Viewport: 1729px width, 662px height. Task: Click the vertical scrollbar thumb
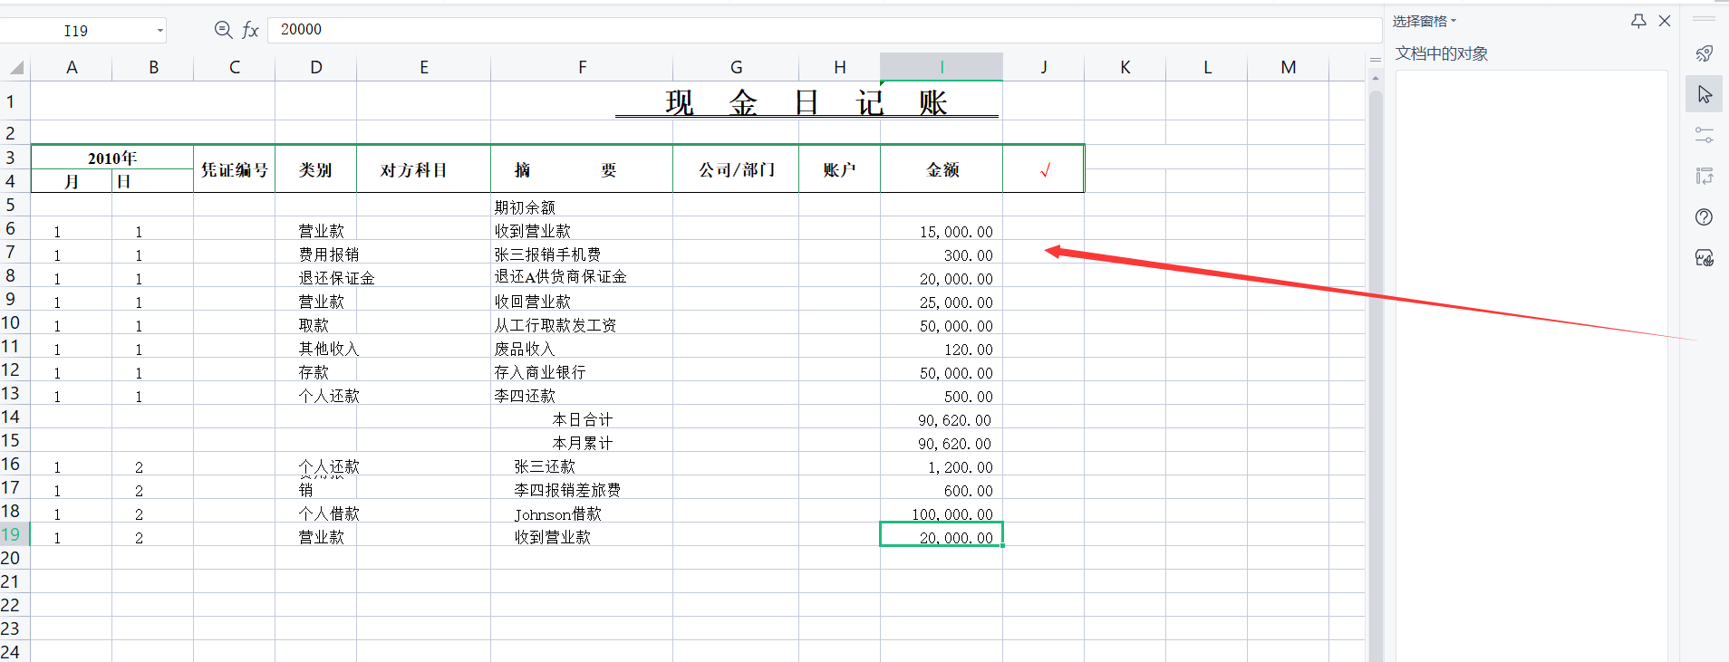tap(1376, 376)
